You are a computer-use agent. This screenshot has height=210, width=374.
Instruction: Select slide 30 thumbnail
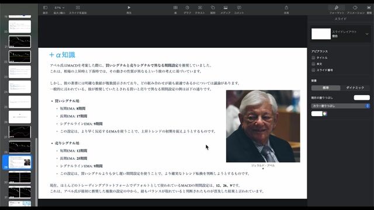20,177
